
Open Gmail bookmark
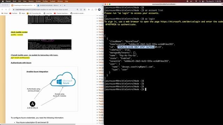click(5, 13)
